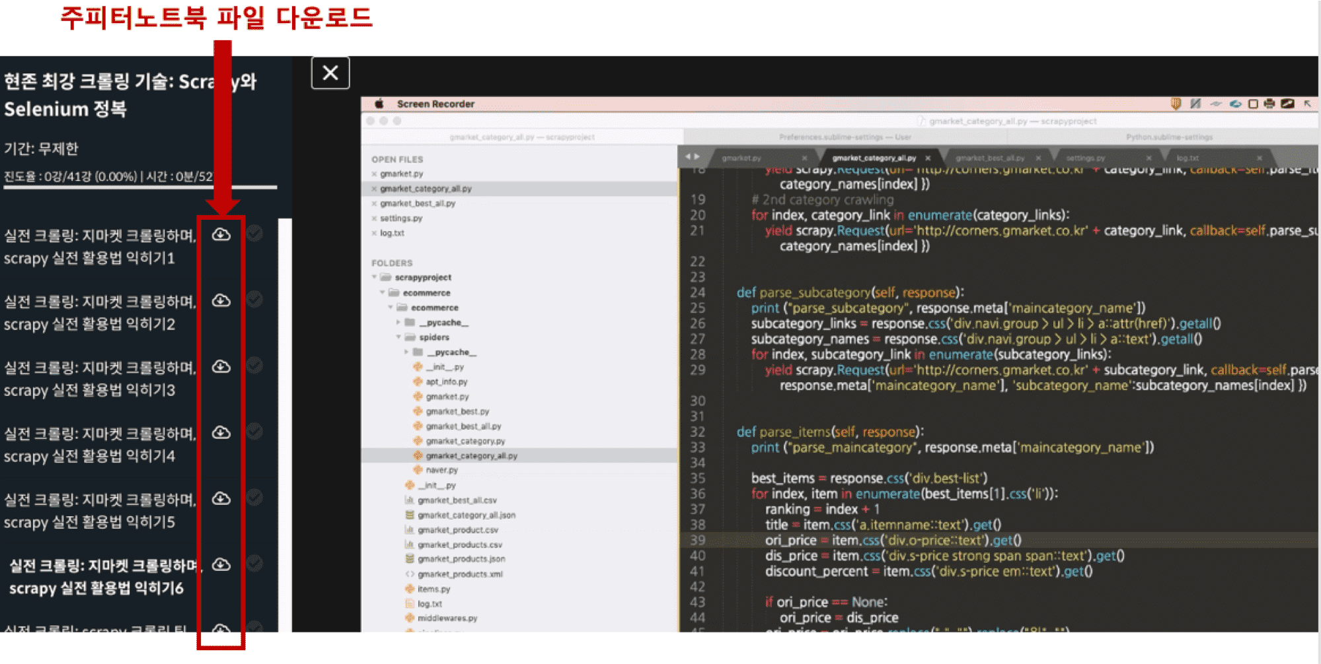
Task: Select middlewares.py in the folder tree
Action: coord(447,618)
